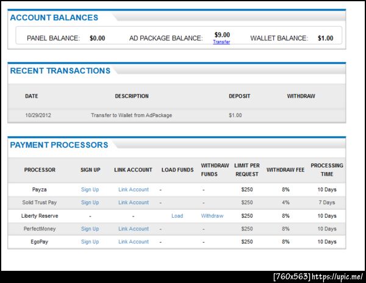Select 'Transfer to Wallet from AdPackage' description
The image size is (366, 283).
coord(131,115)
